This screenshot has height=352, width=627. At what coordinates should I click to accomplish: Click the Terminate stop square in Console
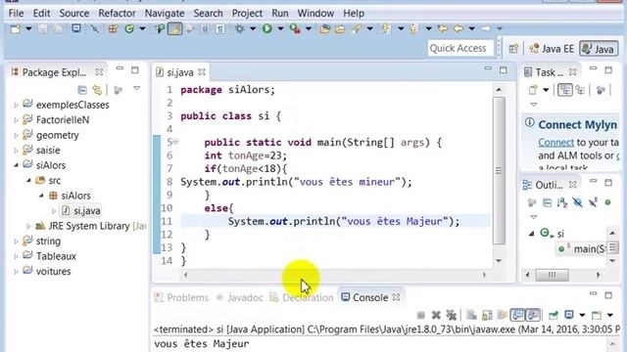[420, 315]
